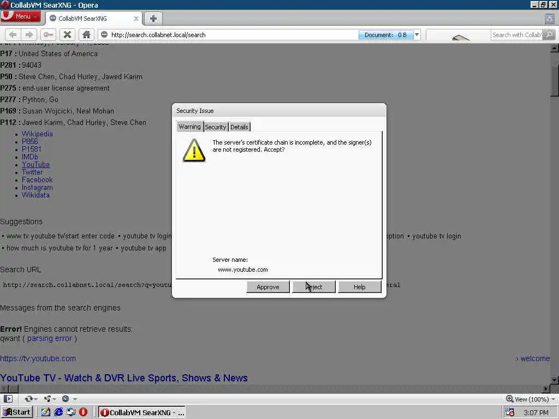Click the P50 Steve Chen, Chad Hurley line
This screenshot has height=419, width=559.
(72, 76)
